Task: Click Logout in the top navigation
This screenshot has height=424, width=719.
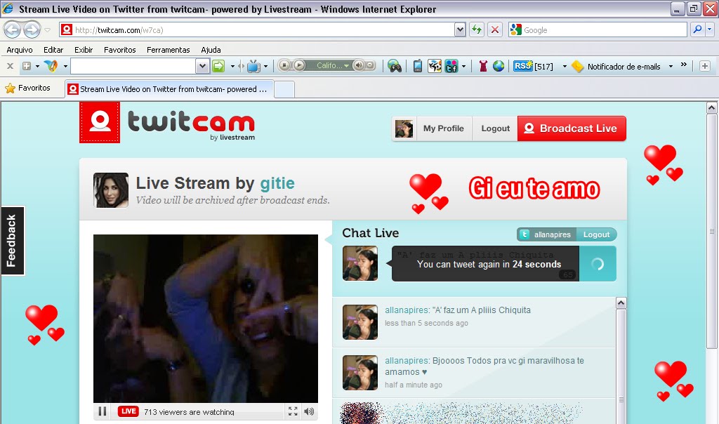Action: pos(495,128)
